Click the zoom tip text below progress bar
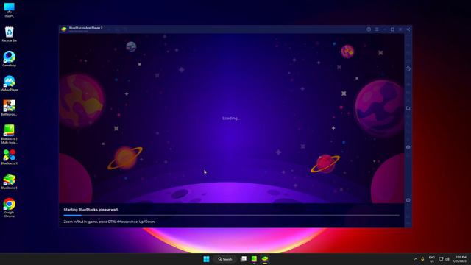The width and height of the screenshot is (471, 265). [110, 222]
